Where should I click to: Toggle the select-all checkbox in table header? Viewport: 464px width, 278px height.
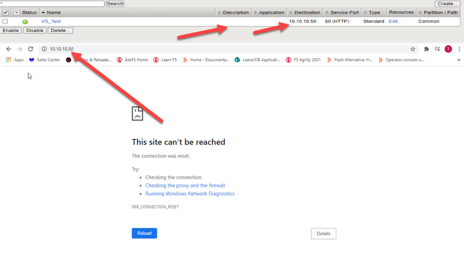[x=6, y=12]
